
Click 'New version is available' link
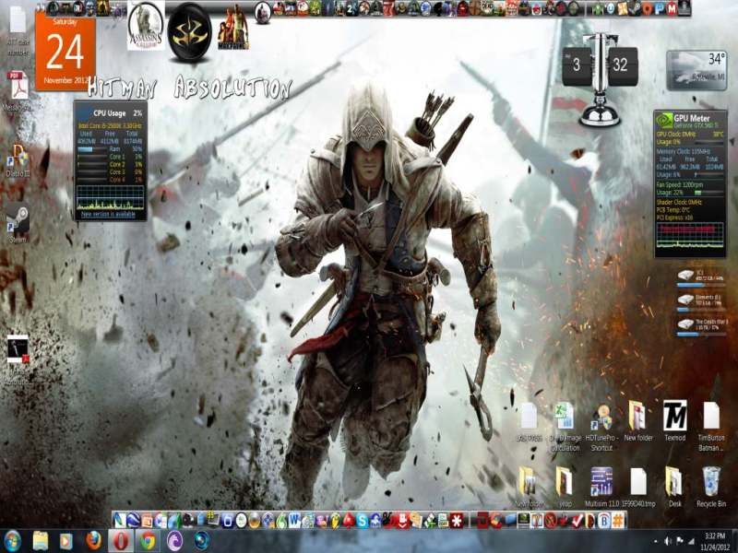click(108, 215)
